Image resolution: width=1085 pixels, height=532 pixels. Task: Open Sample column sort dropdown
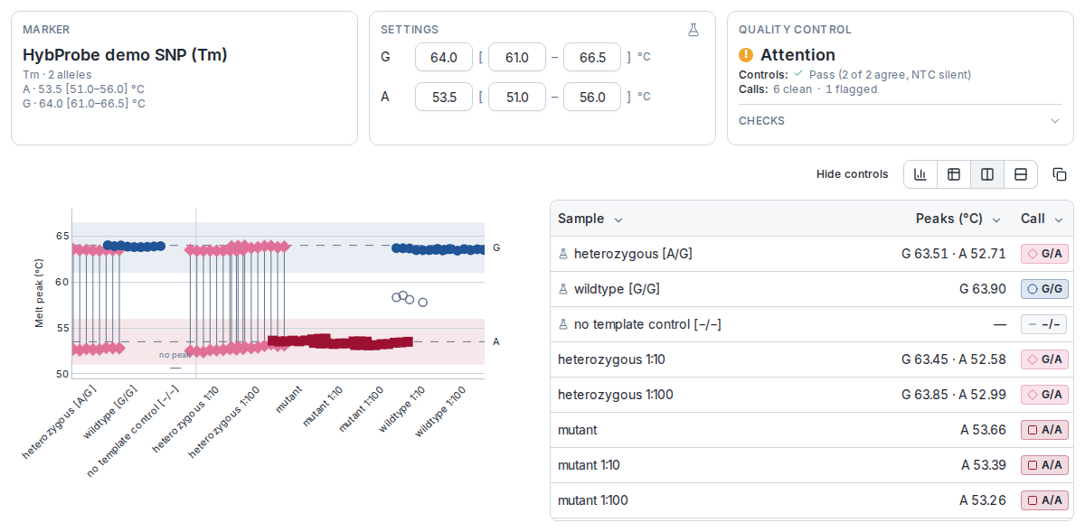tap(618, 219)
